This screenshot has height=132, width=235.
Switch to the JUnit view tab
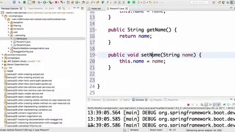(50, 8)
